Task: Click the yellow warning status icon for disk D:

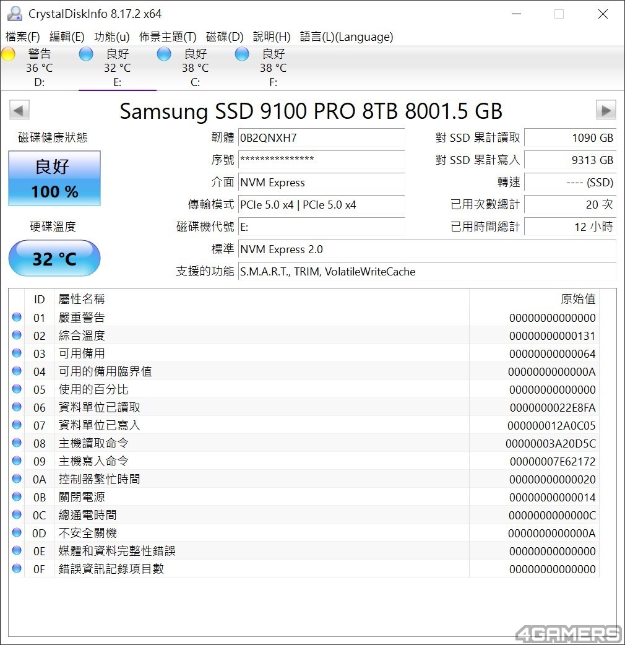Action: (8, 54)
